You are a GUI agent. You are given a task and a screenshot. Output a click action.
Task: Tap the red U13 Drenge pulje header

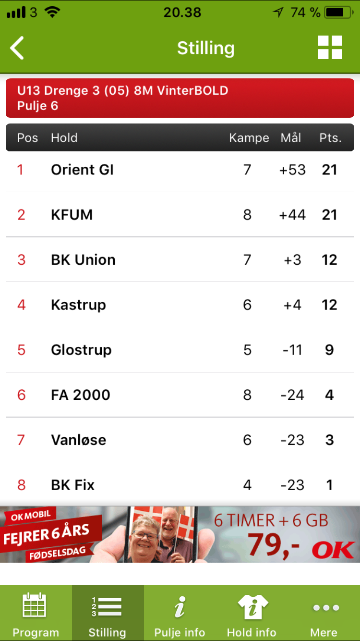pos(180,98)
